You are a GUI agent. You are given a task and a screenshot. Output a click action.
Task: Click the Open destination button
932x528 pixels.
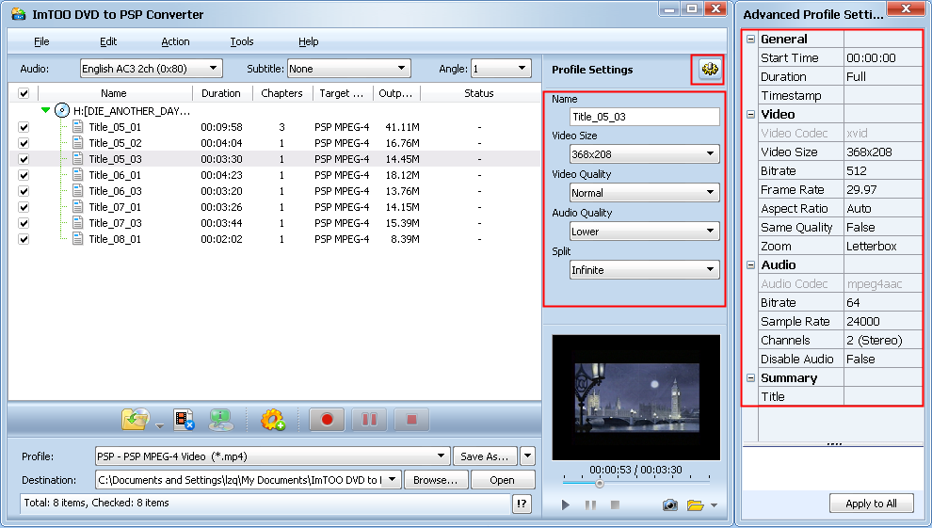(503, 480)
